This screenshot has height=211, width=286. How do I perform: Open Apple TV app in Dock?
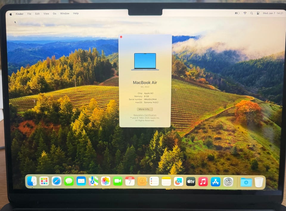[191, 181]
